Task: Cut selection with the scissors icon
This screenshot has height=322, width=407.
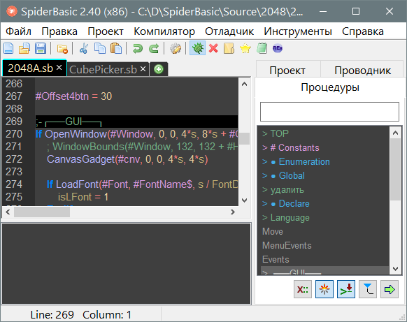Action: 84,48
